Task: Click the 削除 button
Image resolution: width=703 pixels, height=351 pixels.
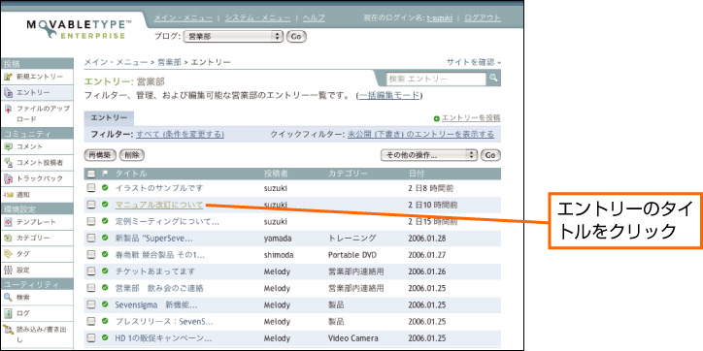Action: pos(132,155)
